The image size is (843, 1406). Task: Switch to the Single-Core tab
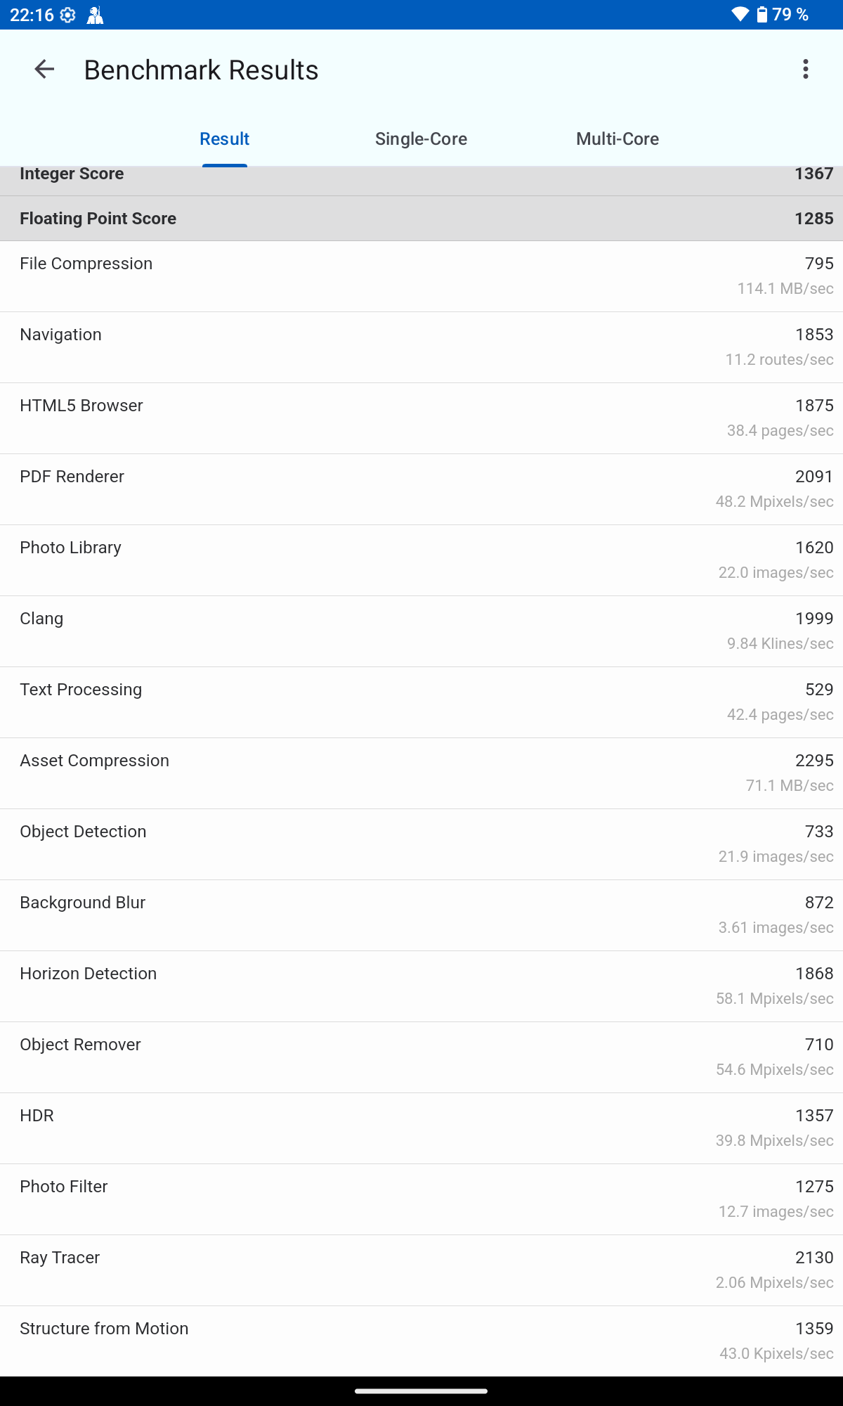(421, 139)
